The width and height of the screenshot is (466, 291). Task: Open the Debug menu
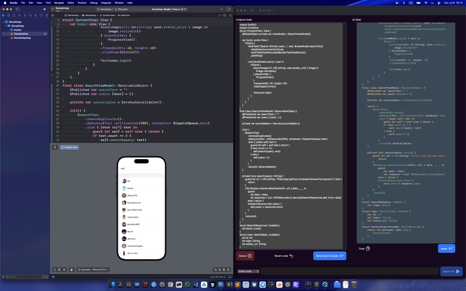94,2
